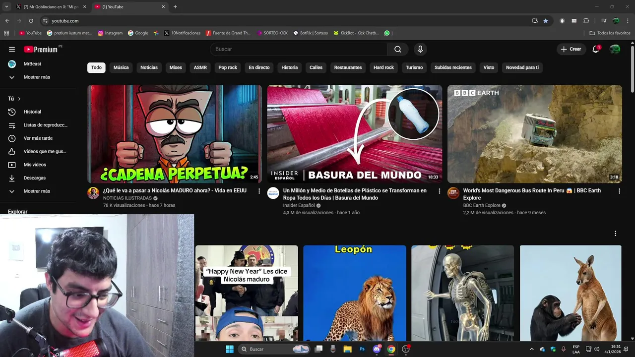Open Ver más tarde in sidebar
Screen dimensions: 635x357
38,138
